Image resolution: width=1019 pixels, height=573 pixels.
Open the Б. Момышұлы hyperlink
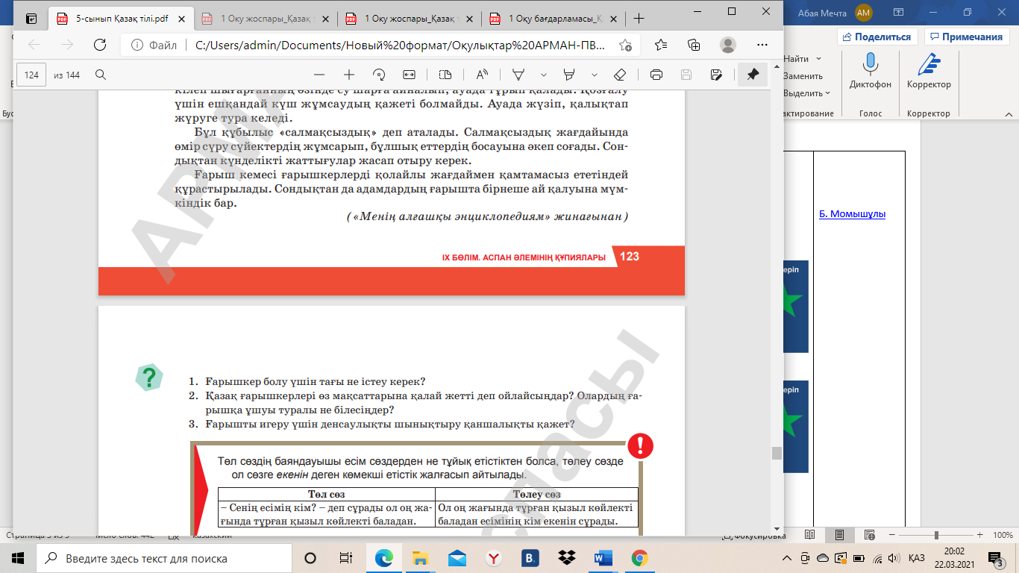tap(852, 214)
